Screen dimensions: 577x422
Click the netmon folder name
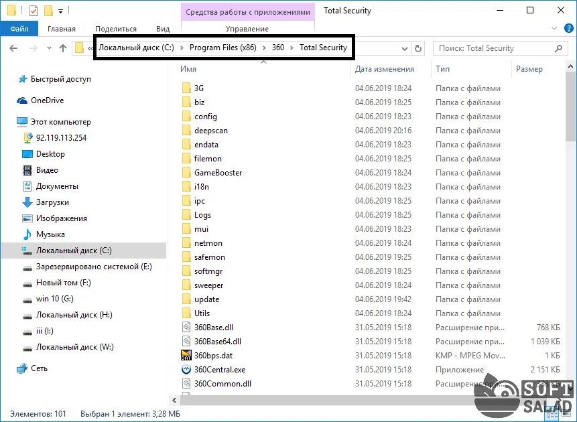(x=208, y=243)
